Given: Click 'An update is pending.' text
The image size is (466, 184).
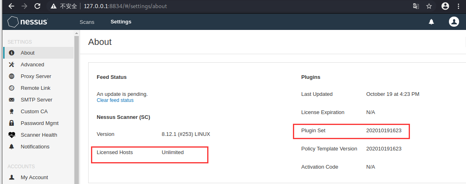Looking at the screenshot, I should (122, 94).
